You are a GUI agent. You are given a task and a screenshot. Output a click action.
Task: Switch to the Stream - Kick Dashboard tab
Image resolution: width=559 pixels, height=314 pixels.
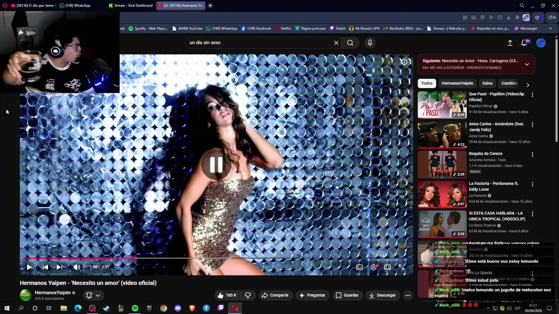131,6
